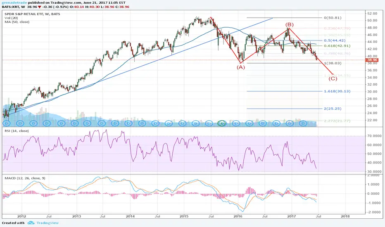The height and width of the screenshot is (227, 385).
Task: Select the RSI (14, close) pane label
Action: [x=17, y=131]
